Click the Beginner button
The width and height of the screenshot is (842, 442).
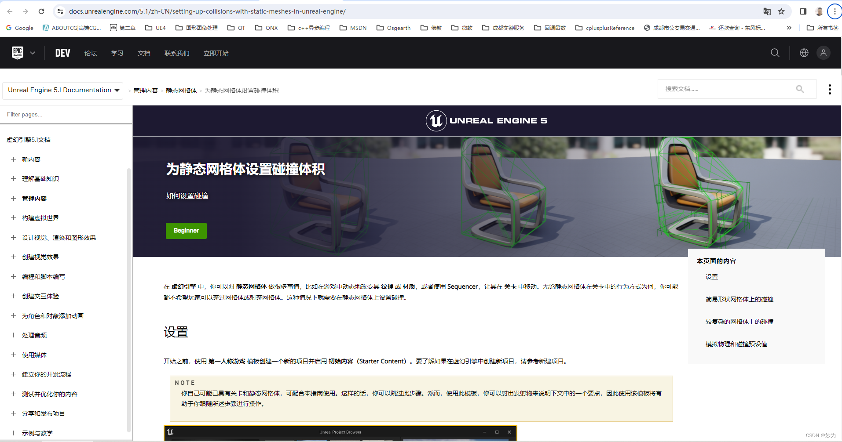point(186,231)
